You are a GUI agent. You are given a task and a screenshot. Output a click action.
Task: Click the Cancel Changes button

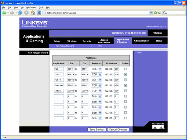[118, 130]
